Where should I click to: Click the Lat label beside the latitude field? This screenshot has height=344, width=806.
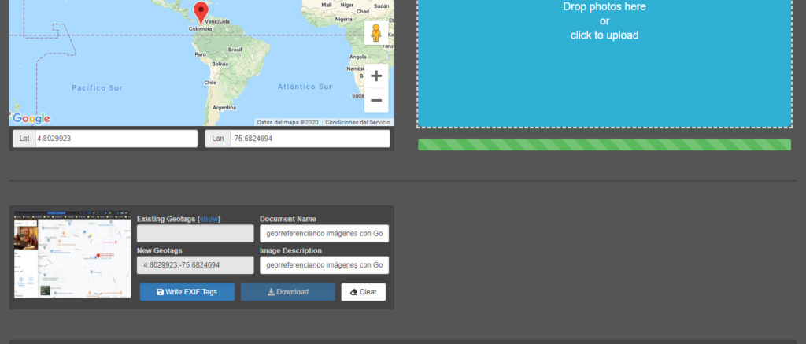point(24,139)
